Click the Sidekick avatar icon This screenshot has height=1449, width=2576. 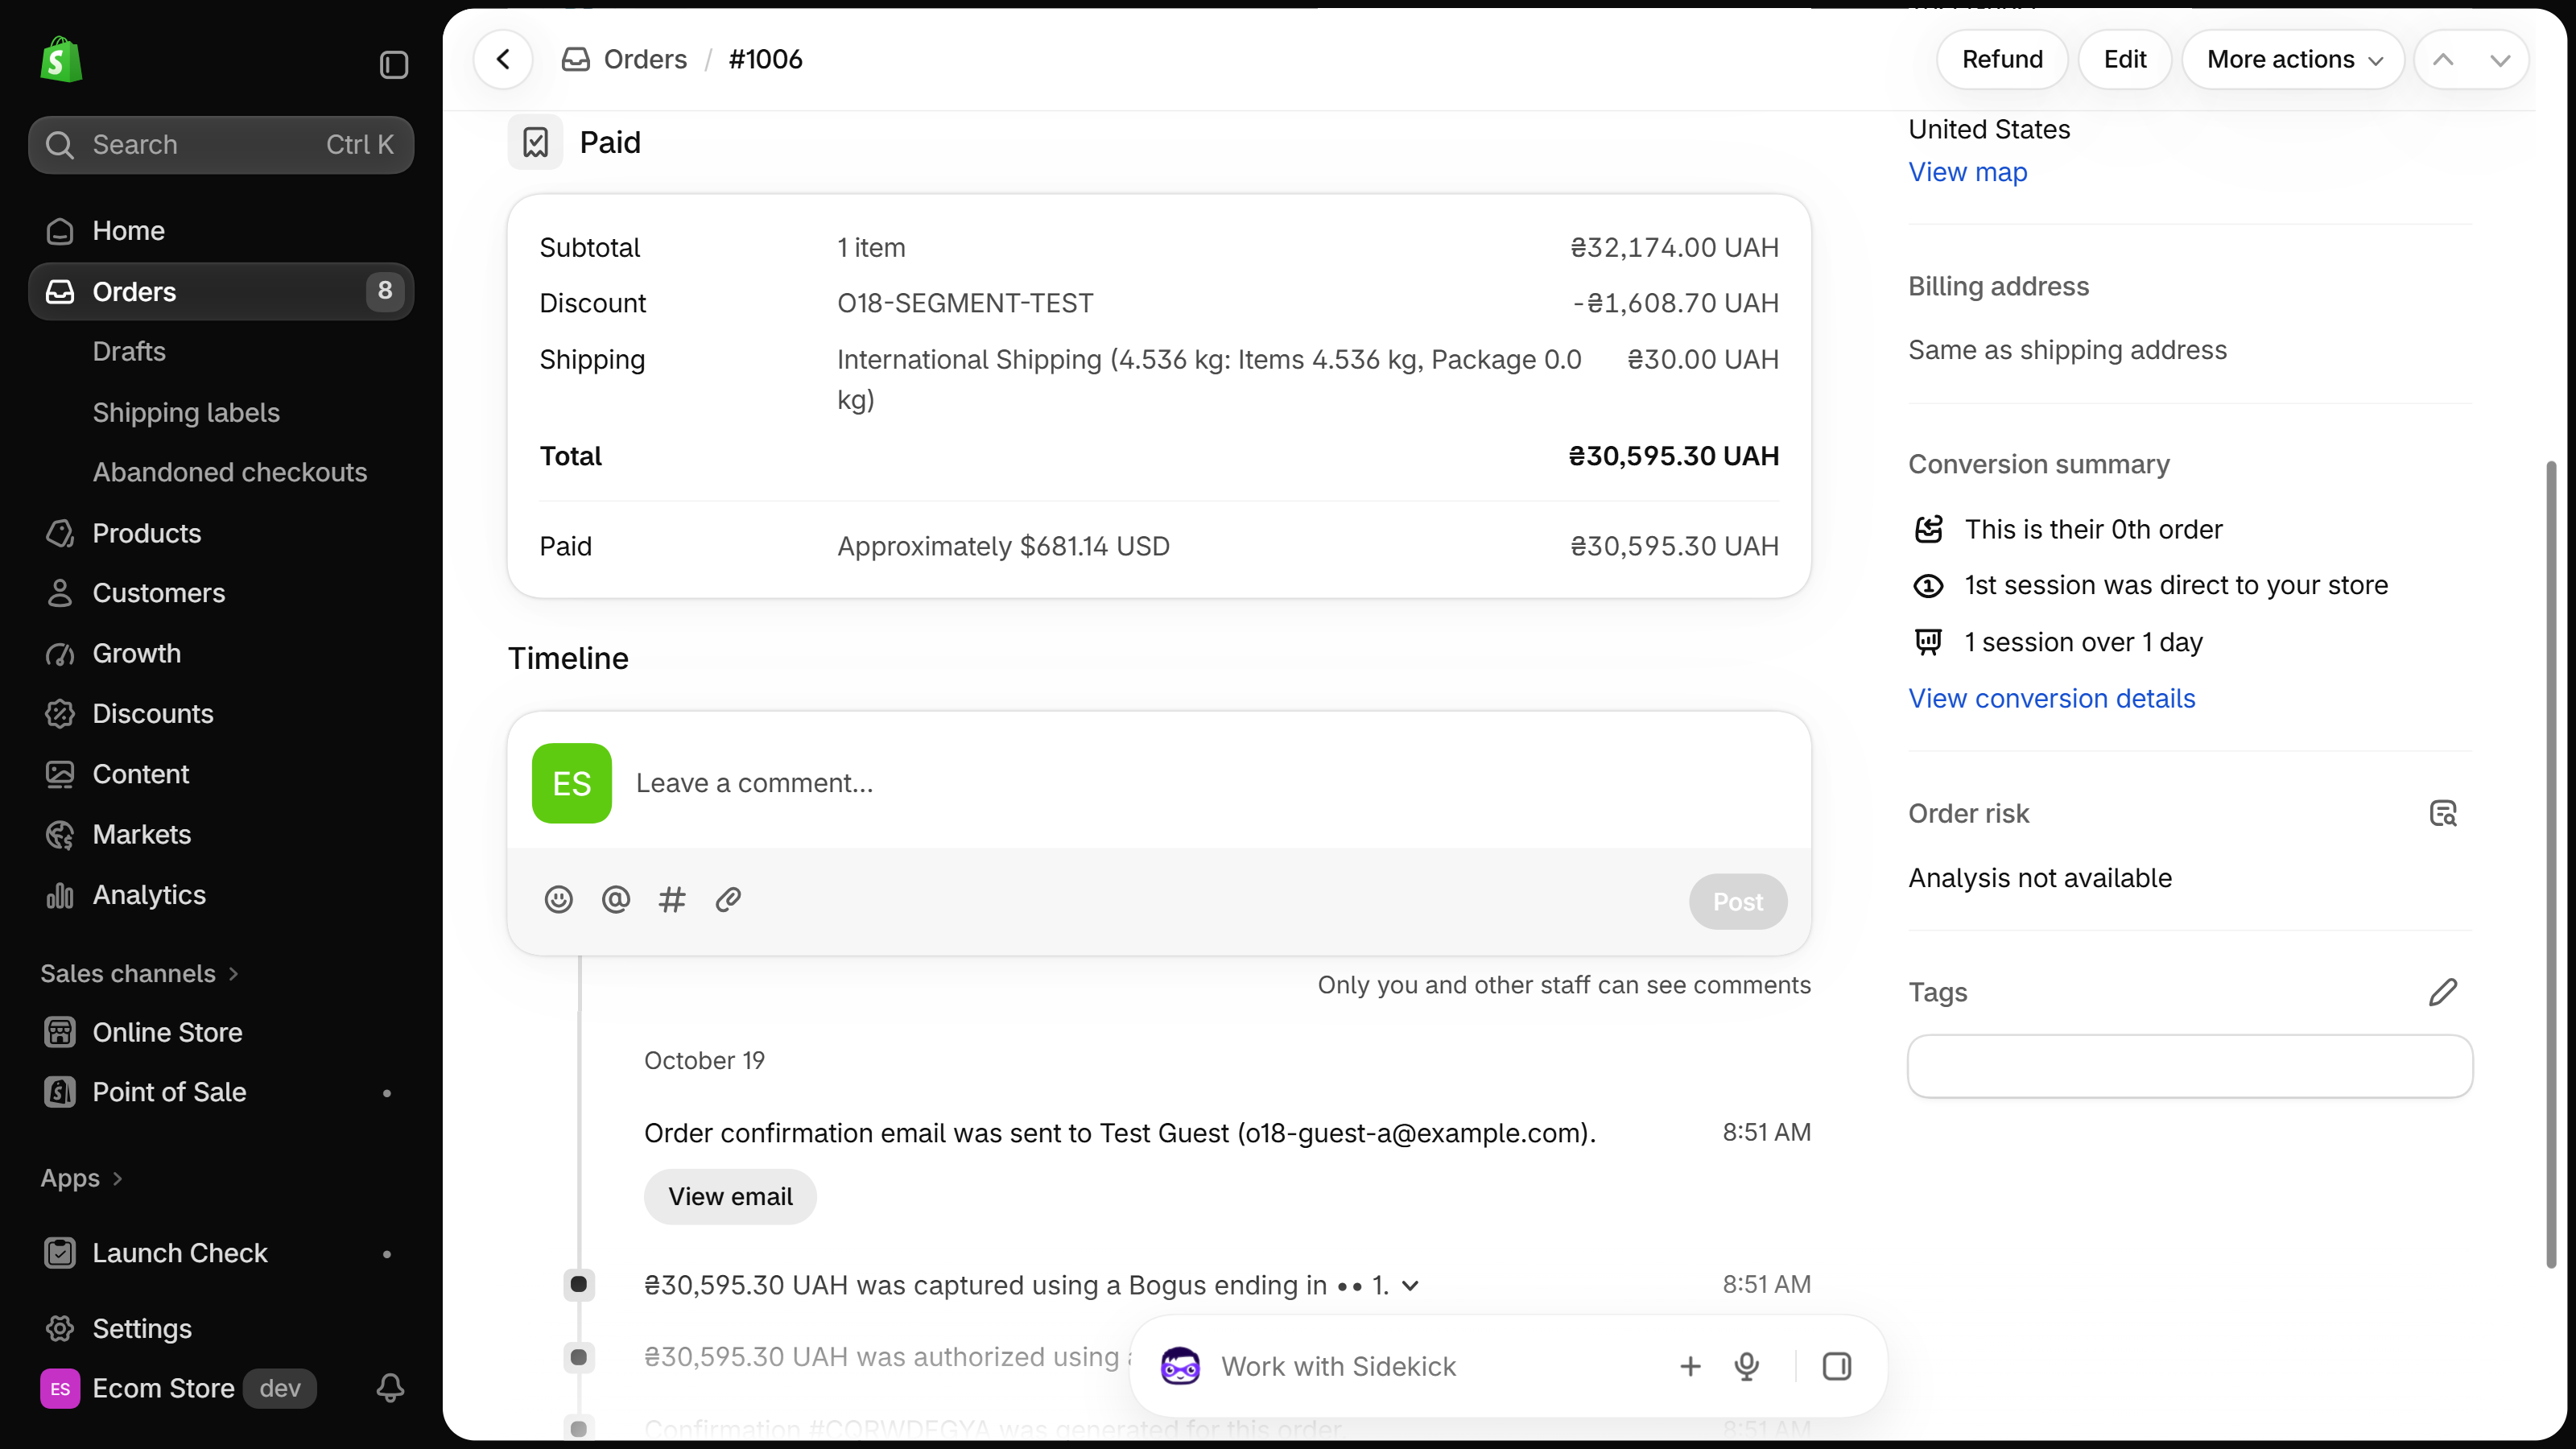(1180, 1366)
